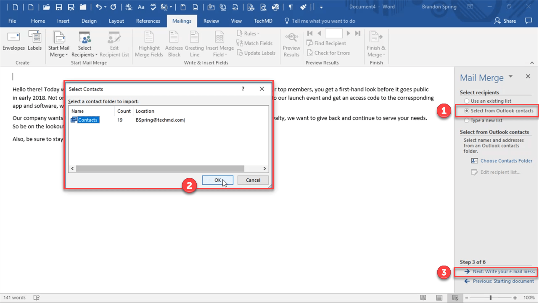The width and height of the screenshot is (539, 303).
Task: Open Change Case (Aa) icon
Action: click(x=141, y=7)
